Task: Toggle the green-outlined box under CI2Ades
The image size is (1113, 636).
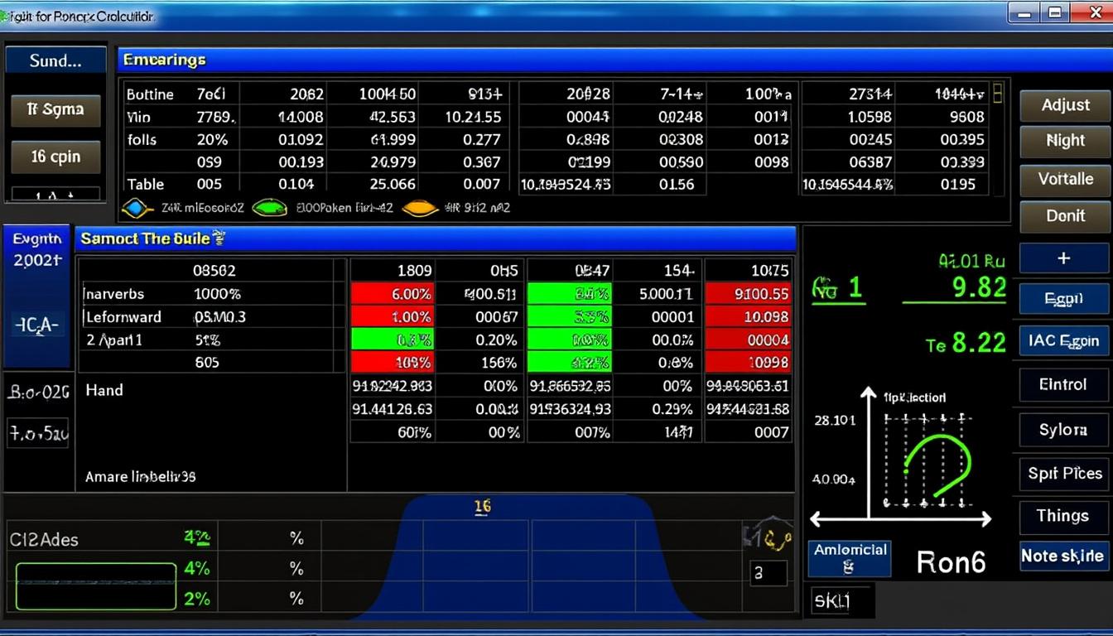Action: 96,586
